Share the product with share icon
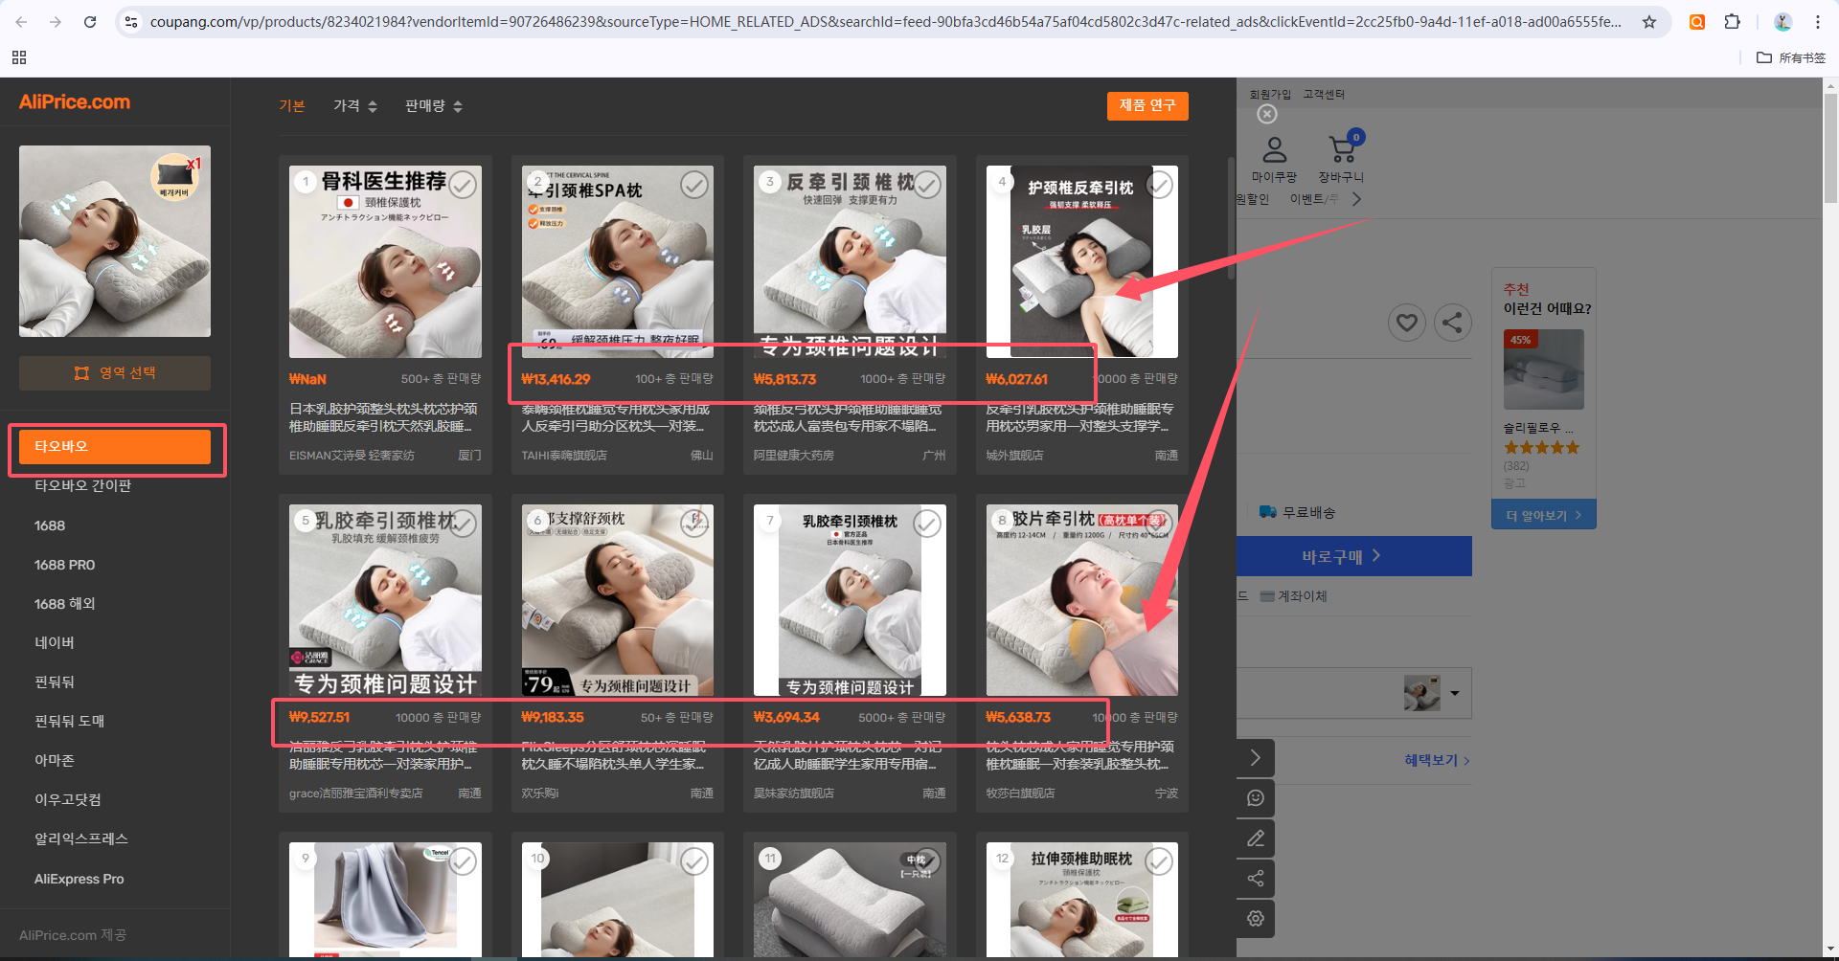1839x961 pixels. coord(1452,323)
